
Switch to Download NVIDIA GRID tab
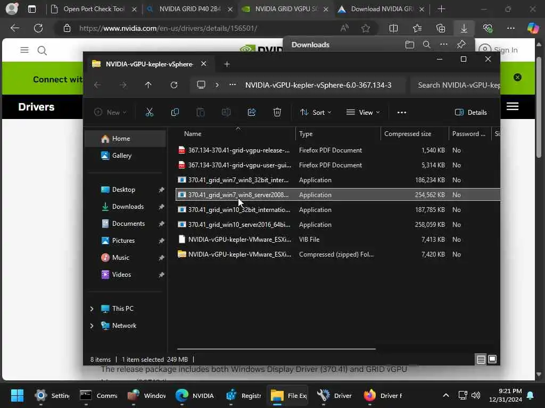click(382, 9)
